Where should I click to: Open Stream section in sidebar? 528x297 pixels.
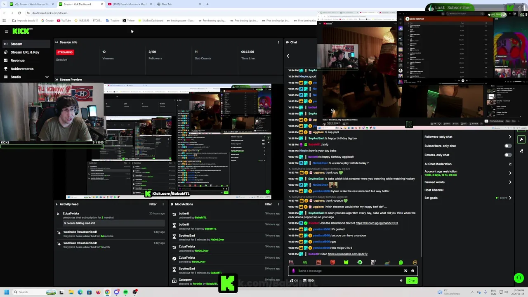click(26, 44)
